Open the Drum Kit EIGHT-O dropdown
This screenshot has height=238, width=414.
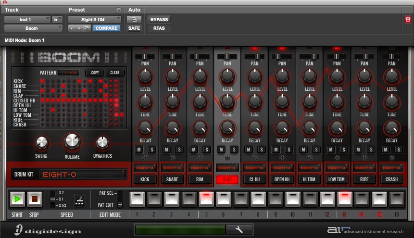pyautogui.click(x=83, y=175)
